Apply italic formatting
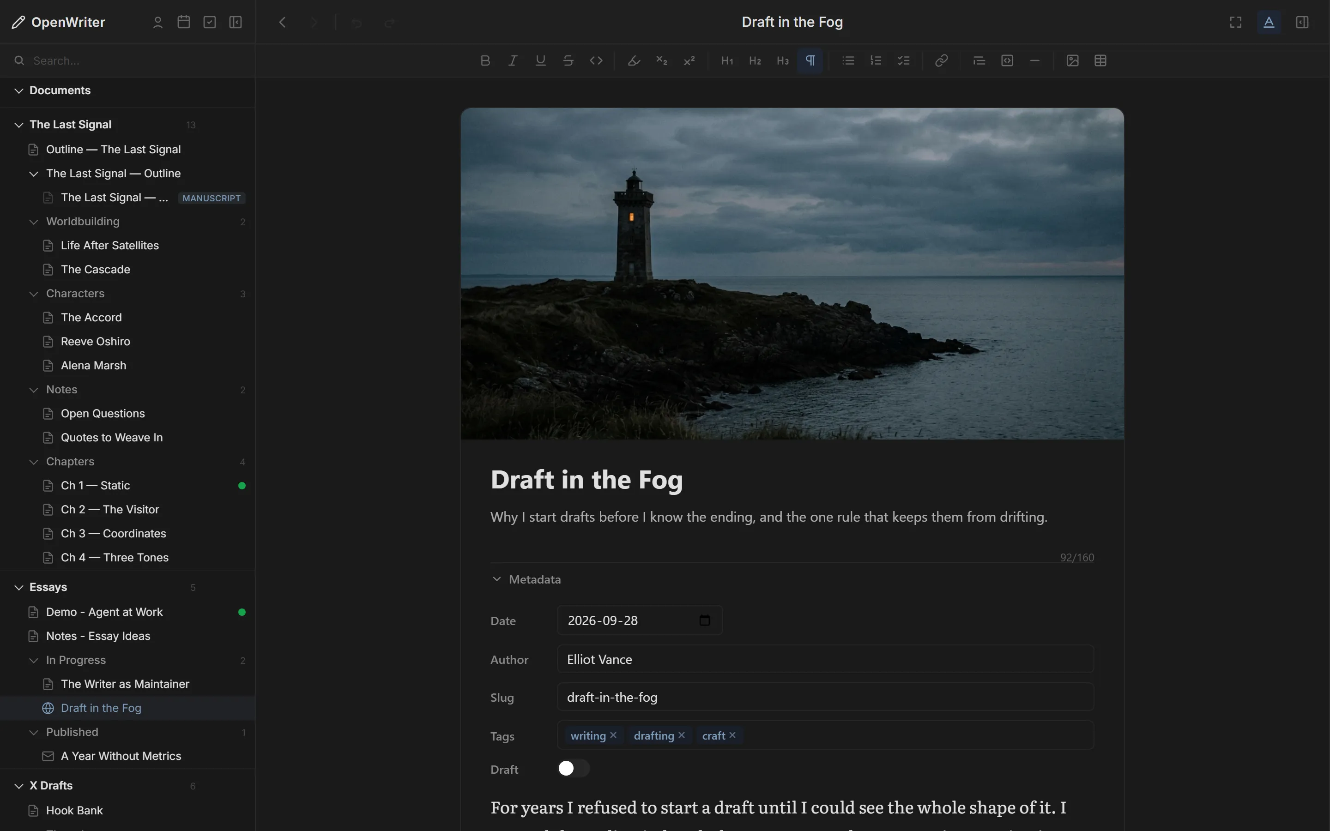Viewport: 1330px width, 831px height. click(513, 60)
